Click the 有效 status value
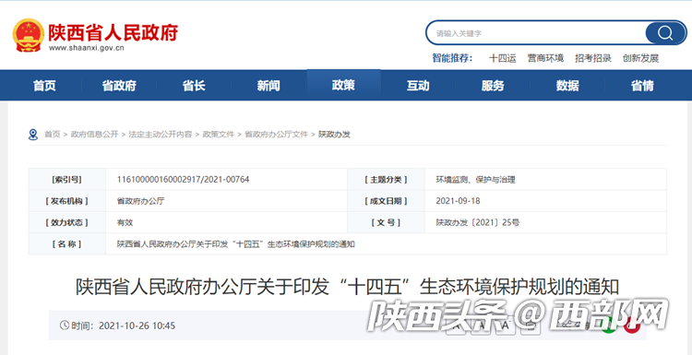The height and width of the screenshot is (355, 692). (125, 223)
